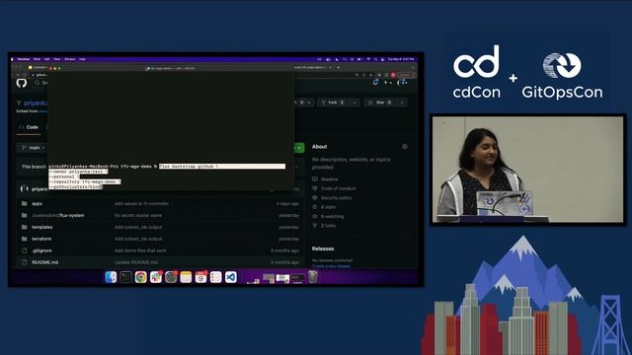Open the Shell menu in the menu bar
632x355 pixels.
(x=37, y=59)
